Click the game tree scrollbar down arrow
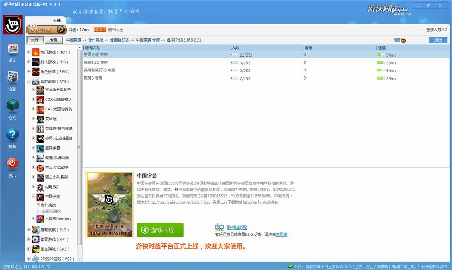Screen dimensions: 452x270 tap(80, 259)
